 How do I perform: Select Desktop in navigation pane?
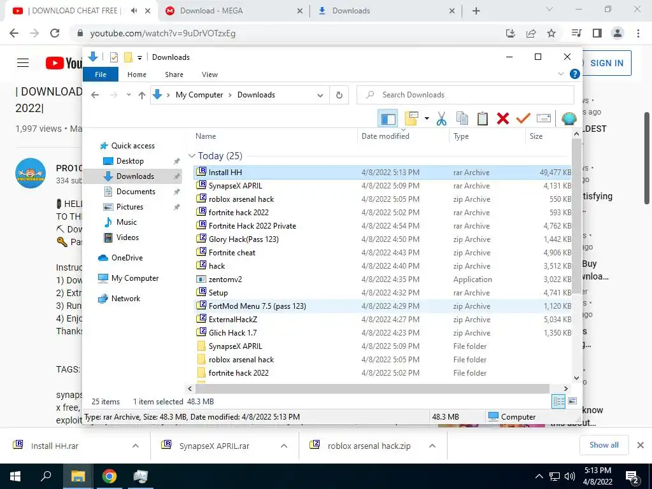(x=130, y=161)
